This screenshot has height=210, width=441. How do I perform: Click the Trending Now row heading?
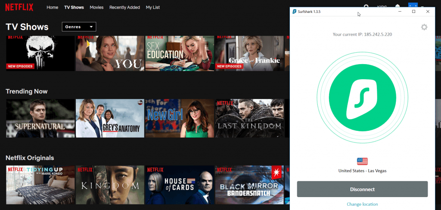pyautogui.click(x=26, y=91)
